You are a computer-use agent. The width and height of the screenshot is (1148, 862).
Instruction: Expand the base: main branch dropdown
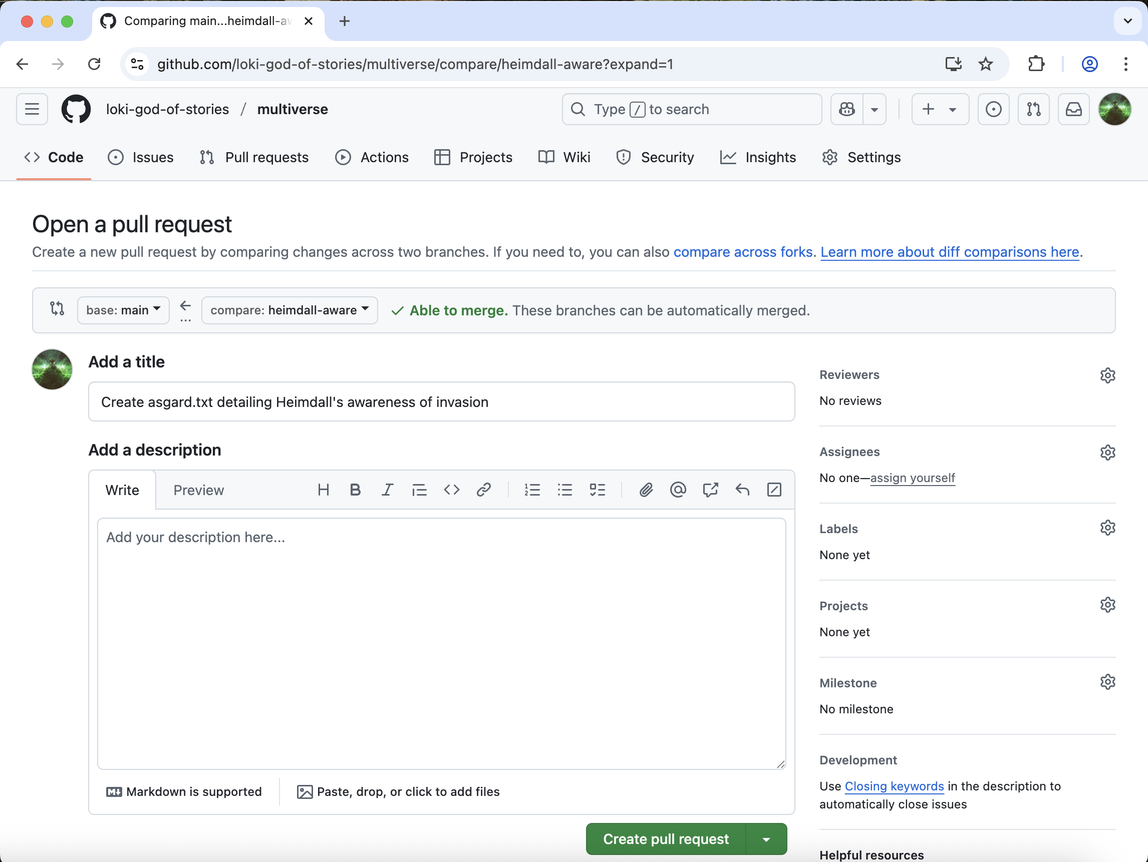click(x=123, y=310)
